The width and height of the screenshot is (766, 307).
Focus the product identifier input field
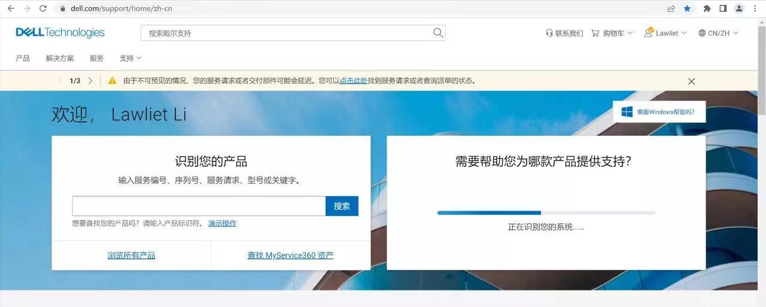point(199,206)
